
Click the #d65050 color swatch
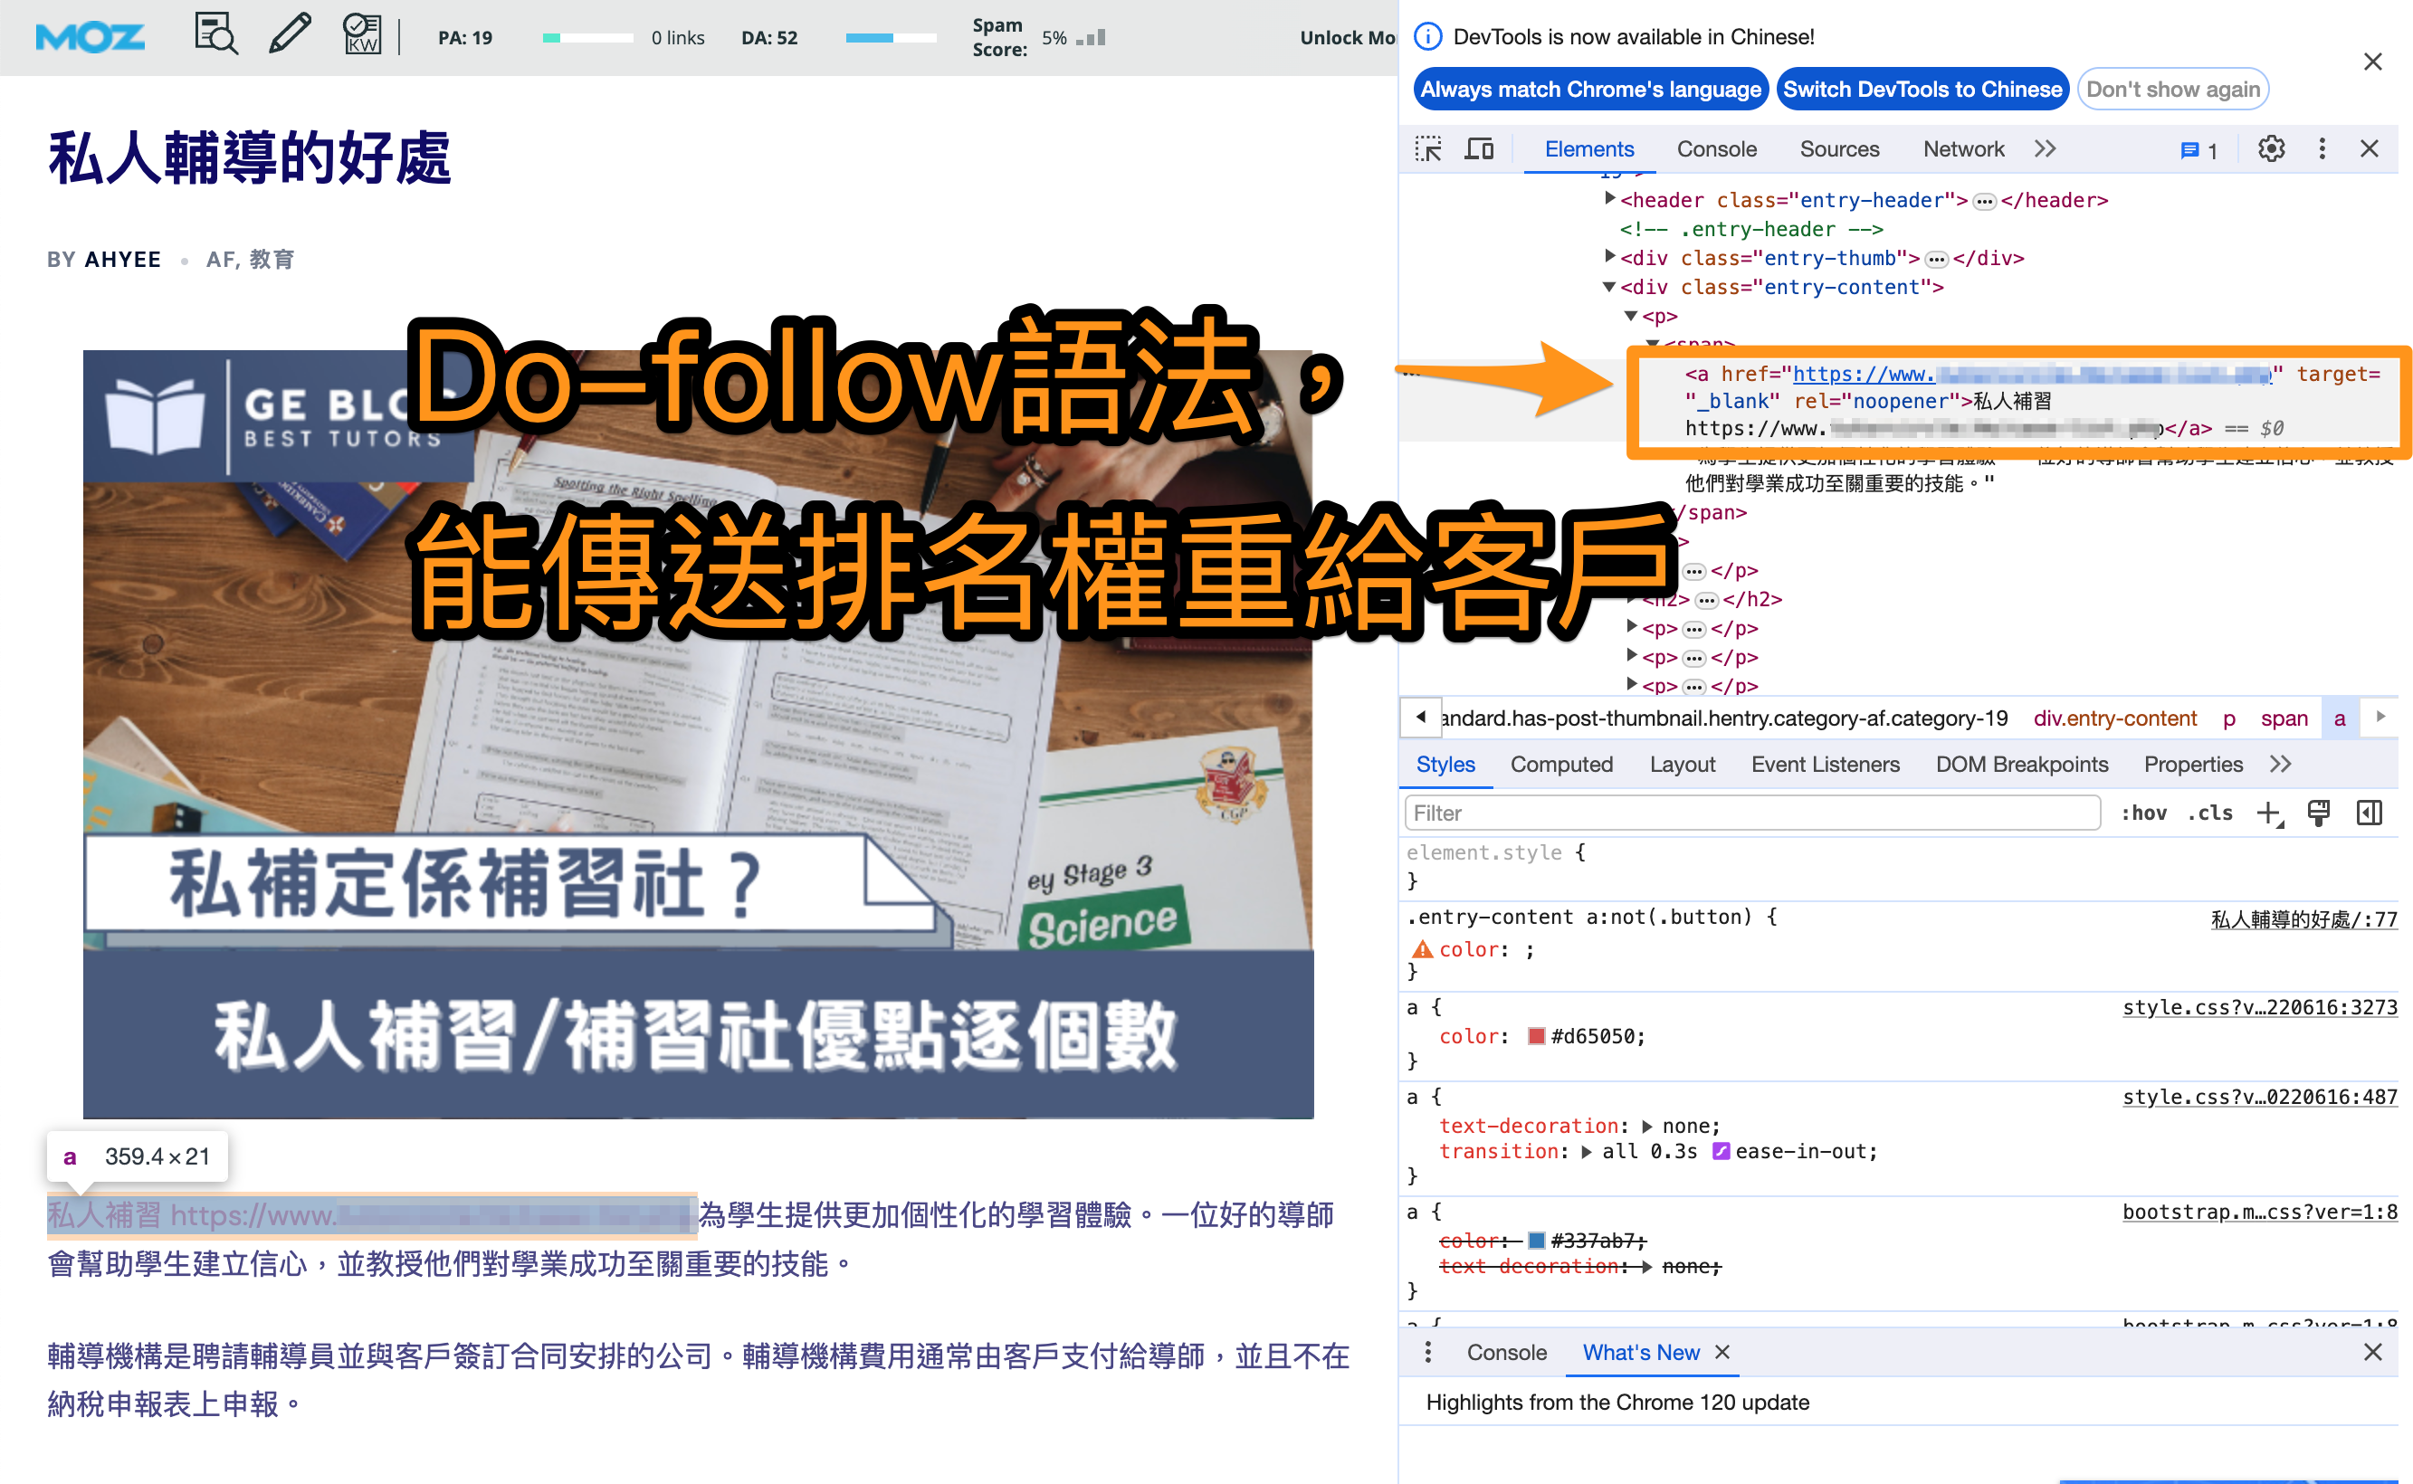[x=1538, y=1036]
